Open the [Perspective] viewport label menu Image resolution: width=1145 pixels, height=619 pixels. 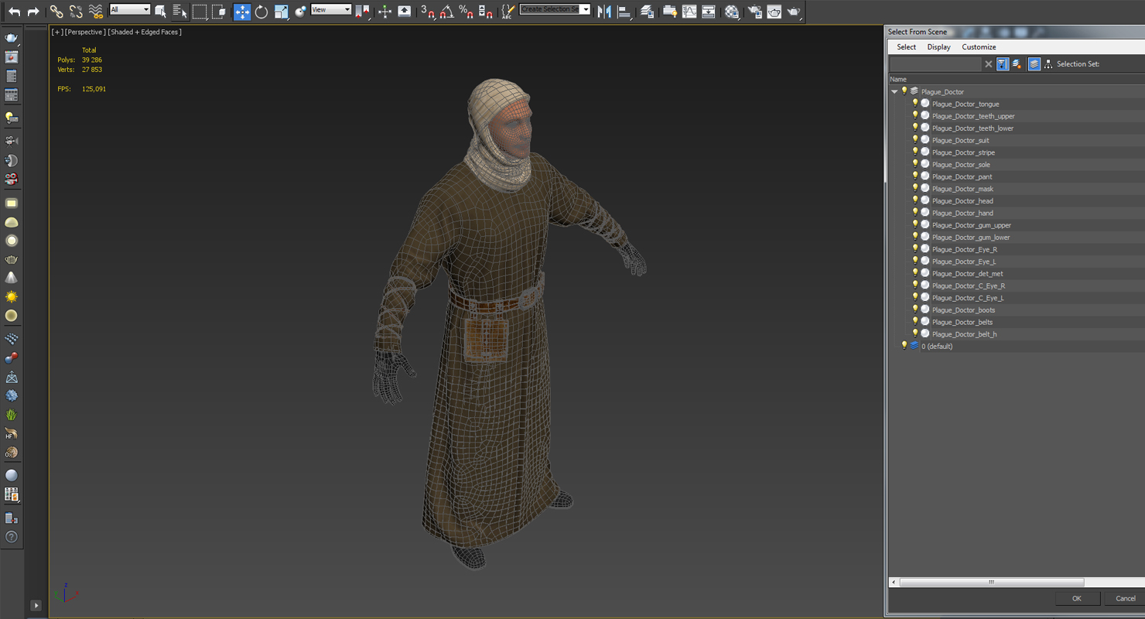[x=84, y=32]
